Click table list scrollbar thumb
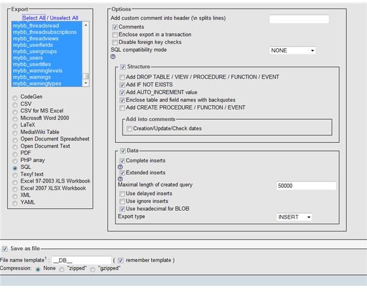This screenshot has width=367, height=292. [x=86, y=76]
